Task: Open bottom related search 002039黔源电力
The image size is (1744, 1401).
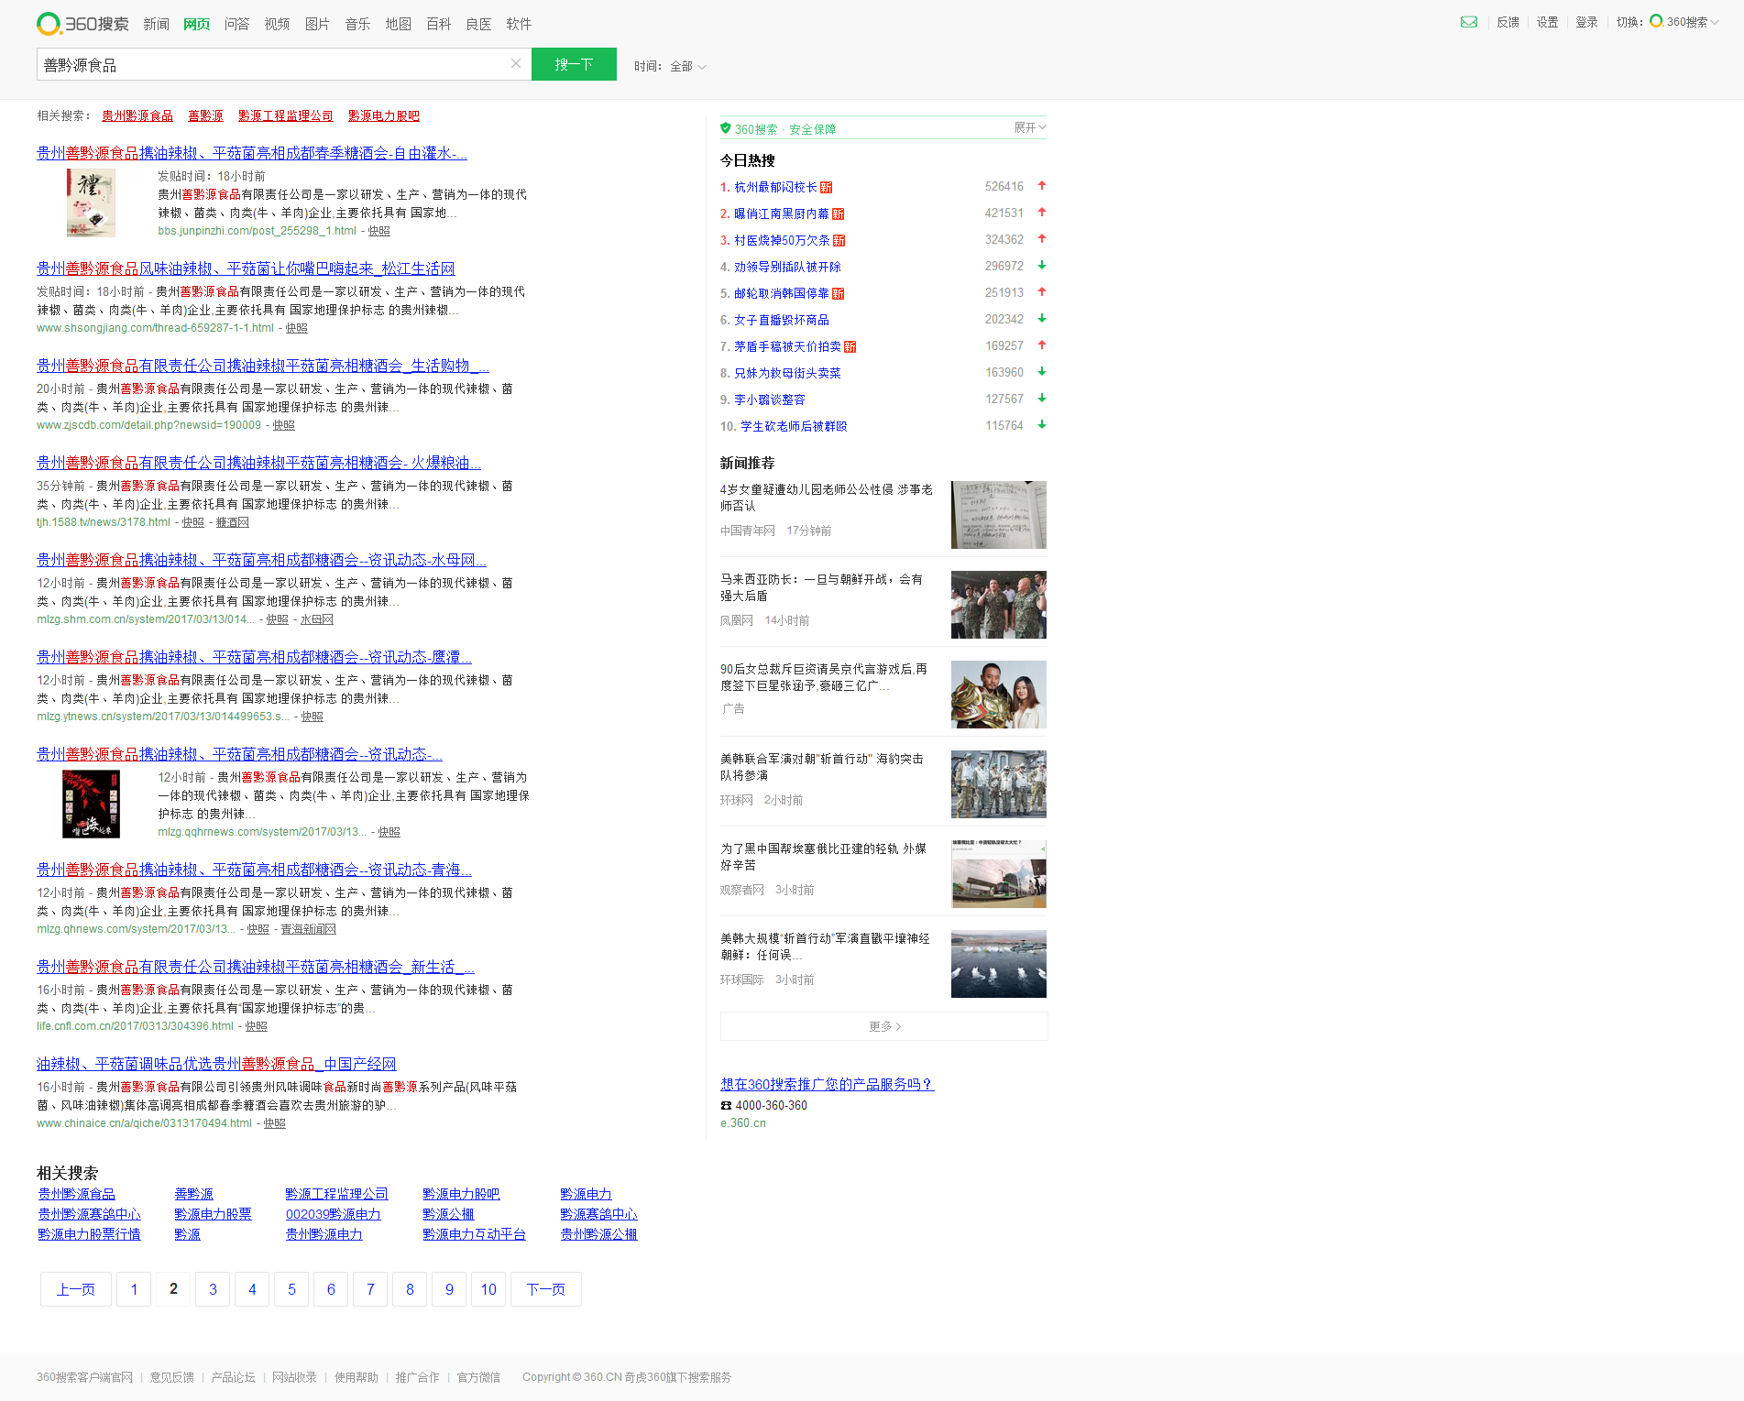Action: [333, 1214]
